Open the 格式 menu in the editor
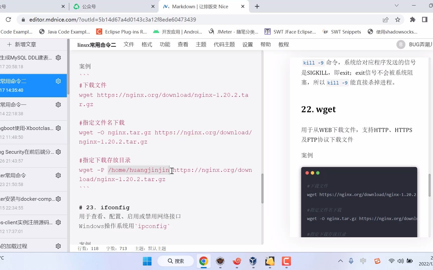 (x=147, y=44)
